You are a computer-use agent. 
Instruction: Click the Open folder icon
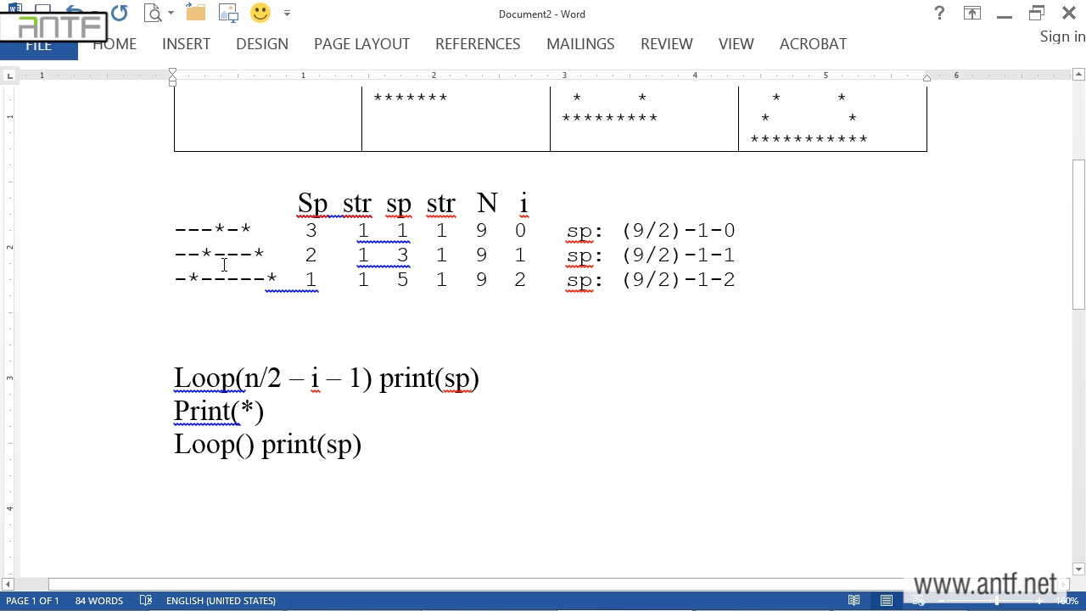(x=196, y=13)
